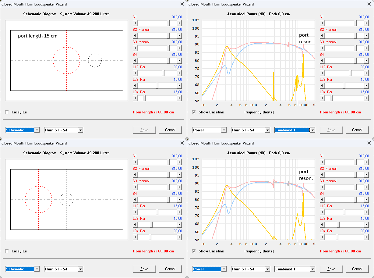
Task: Click S4 slider left arrow in top-right window
Action: 322,61
